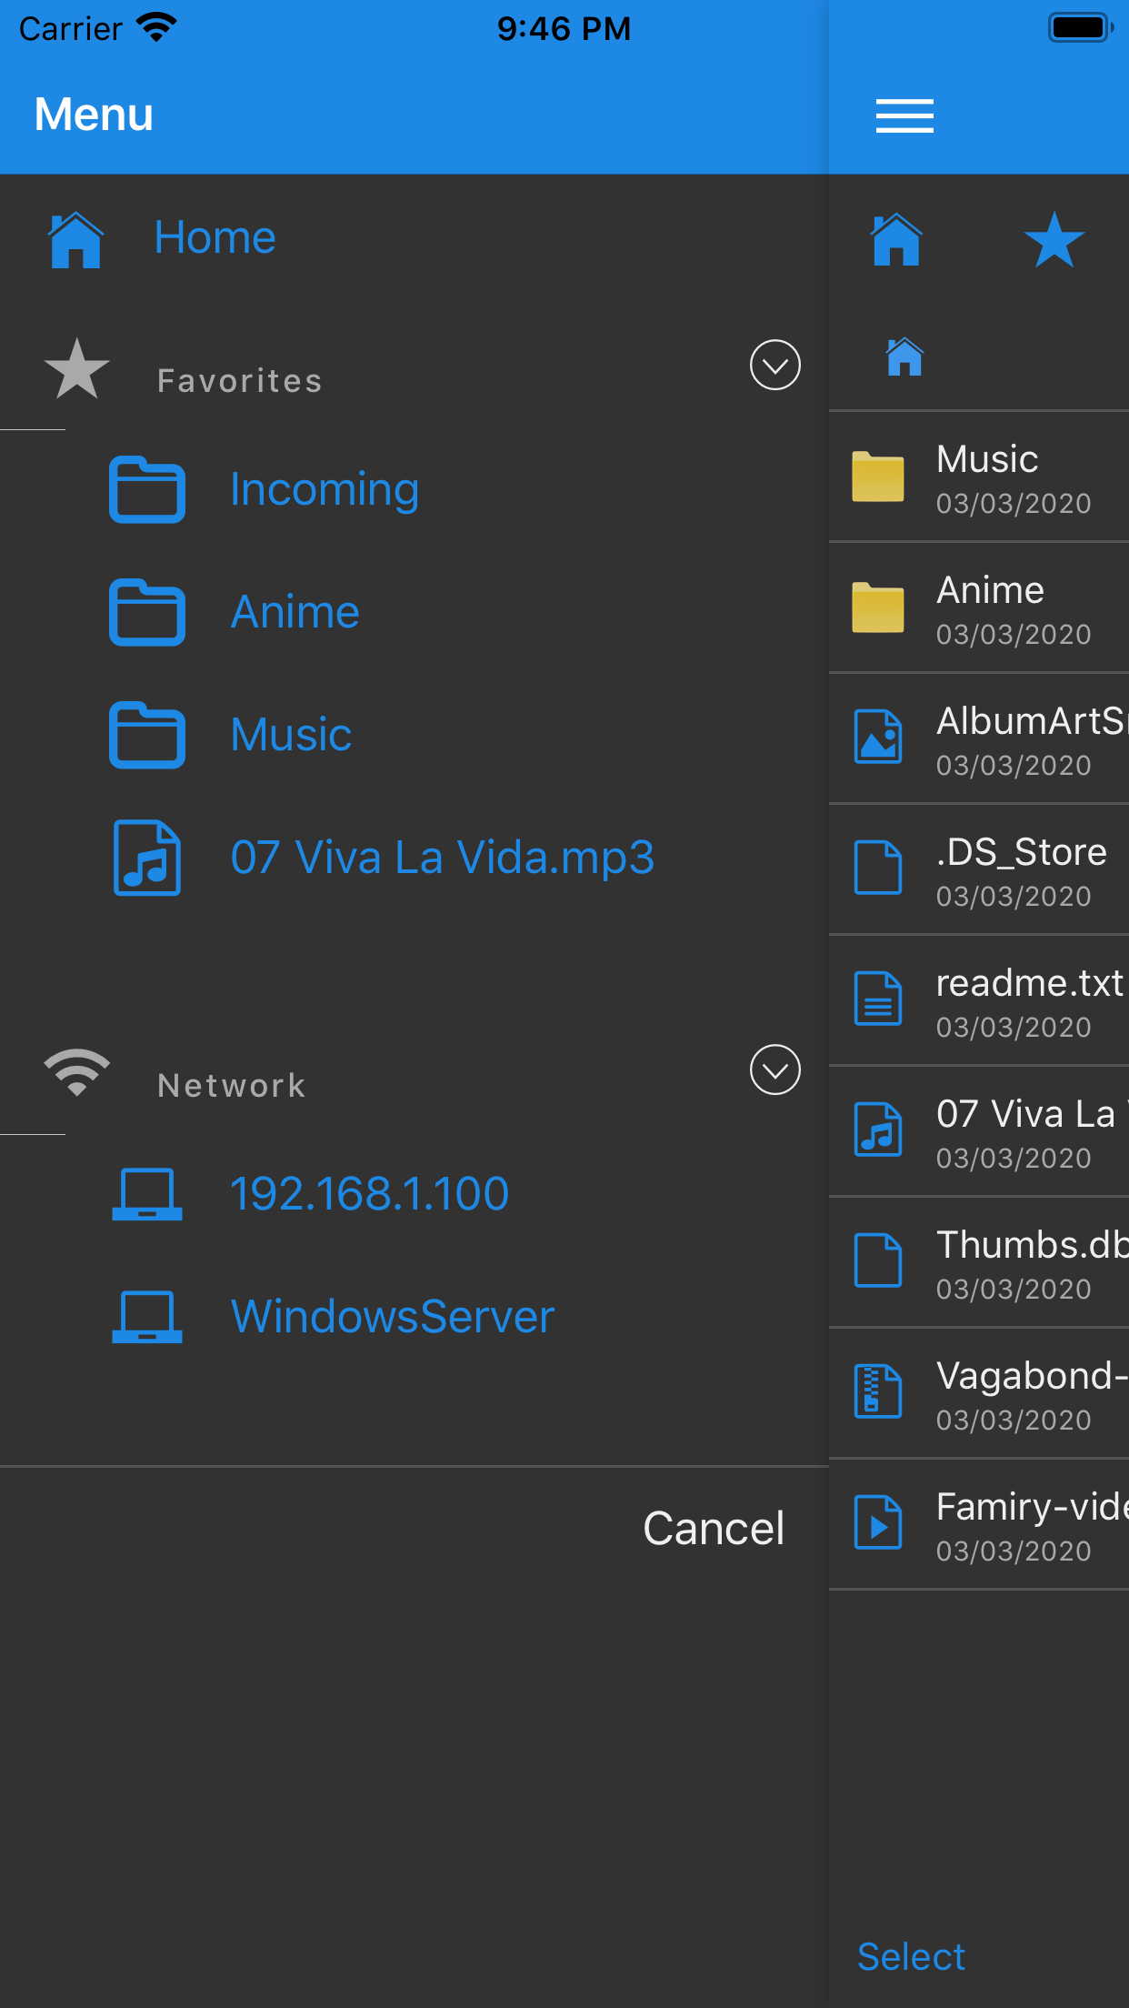
Task: Tap the small home breadcrumb icon
Action: pyautogui.click(x=904, y=356)
